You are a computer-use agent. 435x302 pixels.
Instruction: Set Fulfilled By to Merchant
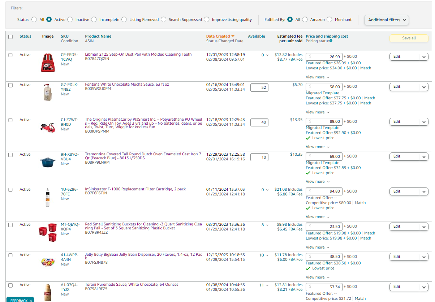(x=330, y=20)
